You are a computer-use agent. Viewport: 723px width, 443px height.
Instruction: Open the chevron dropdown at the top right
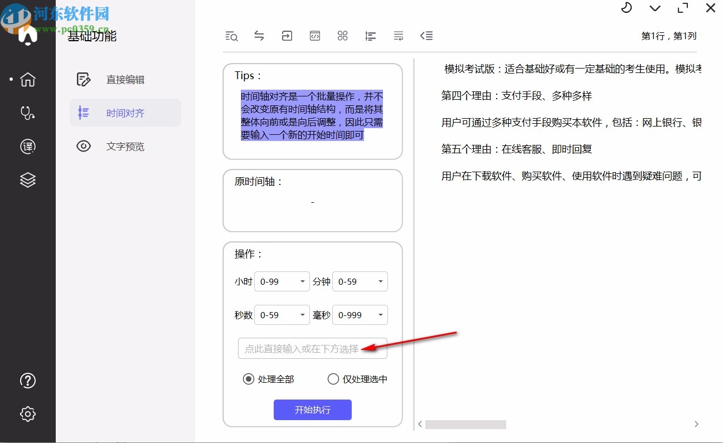coord(654,8)
